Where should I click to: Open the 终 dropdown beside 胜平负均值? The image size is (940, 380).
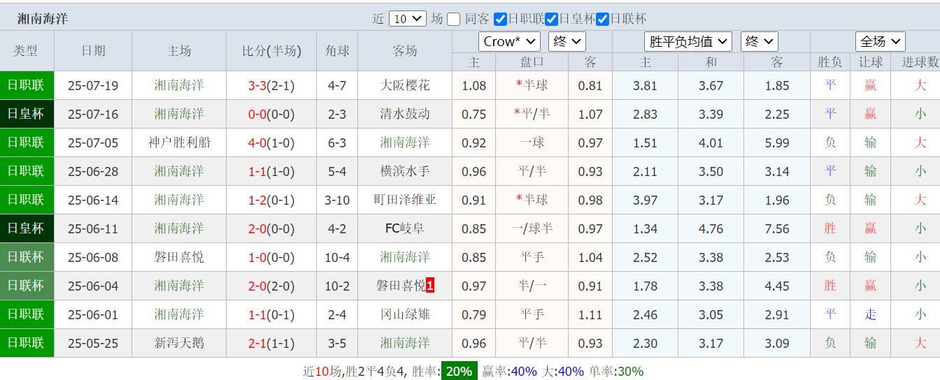point(759,41)
